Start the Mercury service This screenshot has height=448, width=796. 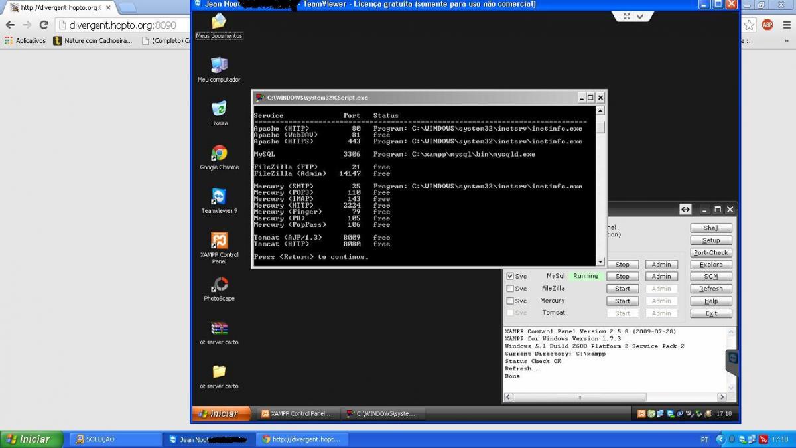622,301
